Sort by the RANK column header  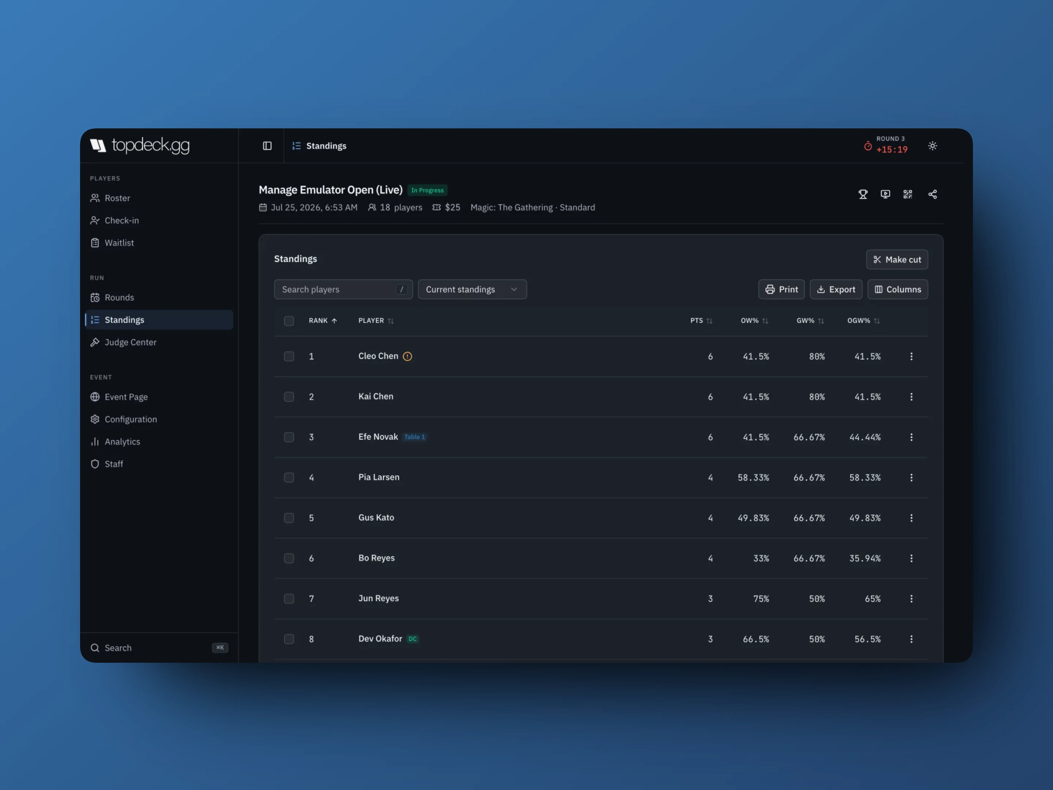(x=323, y=321)
